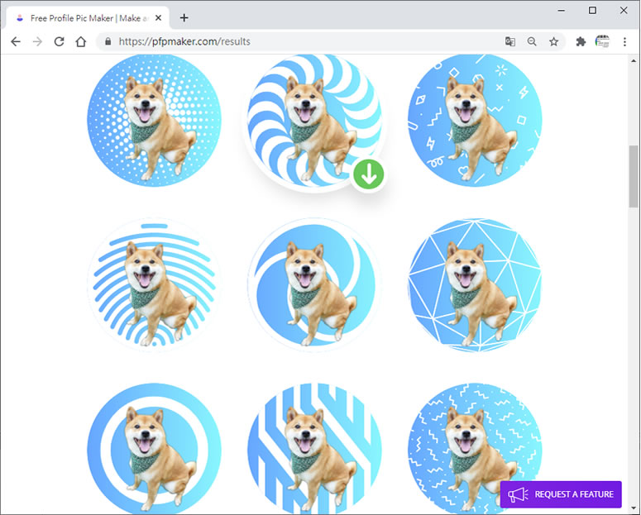Image resolution: width=641 pixels, height=515 pixels.
Task: Select the zigzag squiggle profile picture
Action: 475,448
